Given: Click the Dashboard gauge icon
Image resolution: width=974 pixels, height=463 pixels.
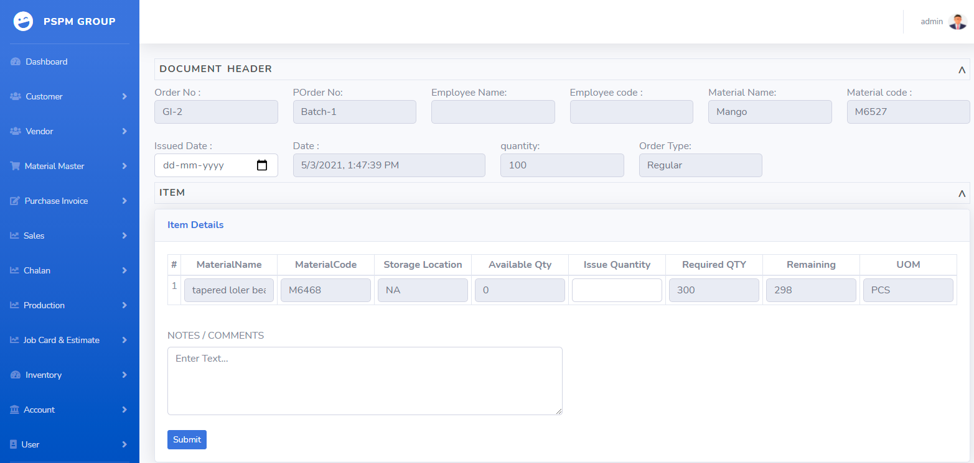Looking at the screenshot, I should pyautogui.click(x=16, y=62).
